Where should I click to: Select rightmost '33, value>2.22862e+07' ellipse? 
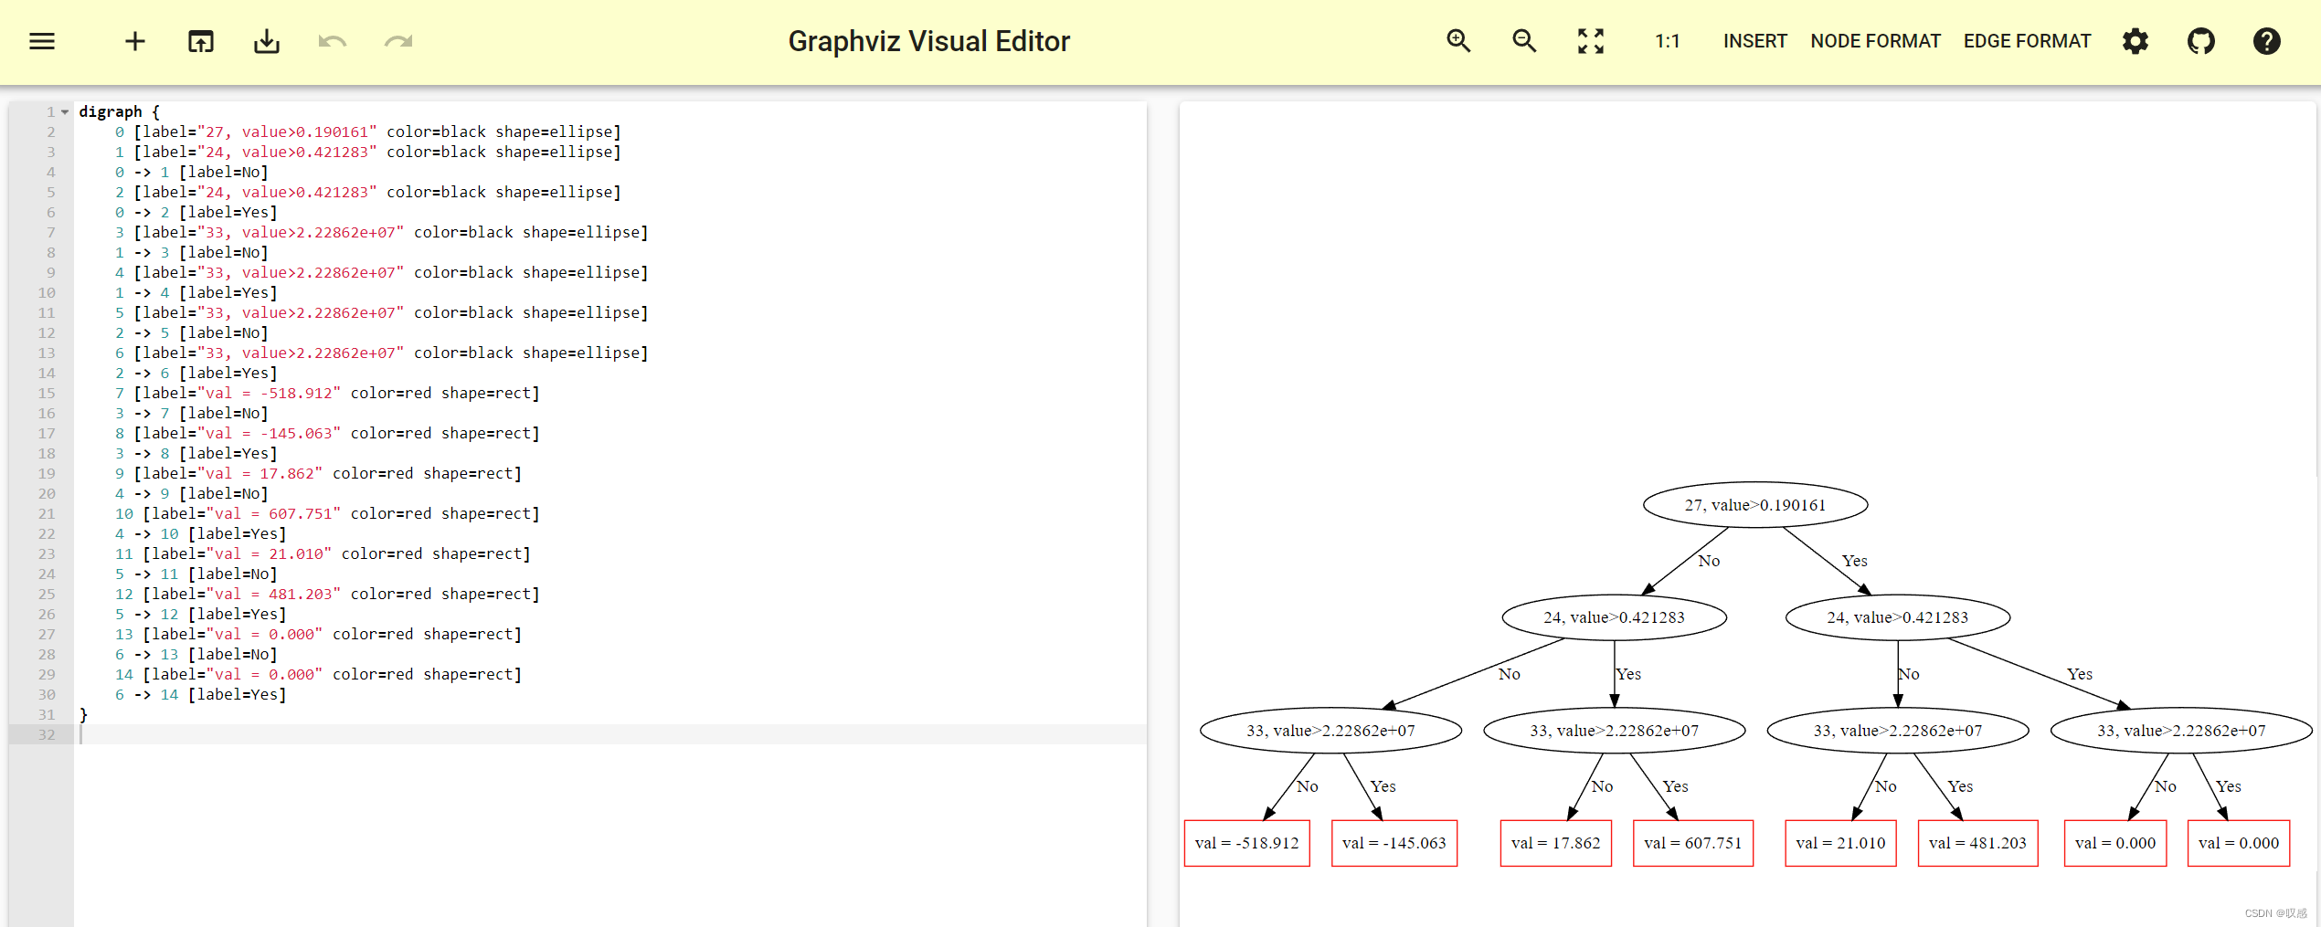(x=2181, y=731)
